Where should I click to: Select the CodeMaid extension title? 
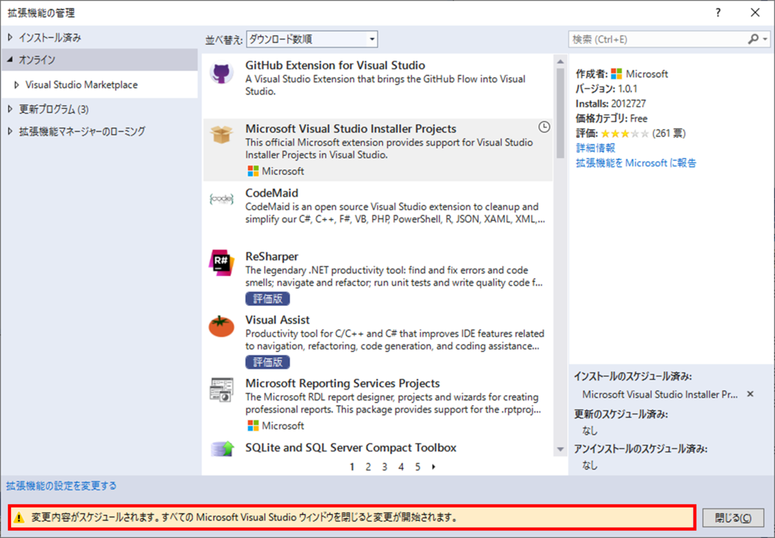click(x=272, y=192)
